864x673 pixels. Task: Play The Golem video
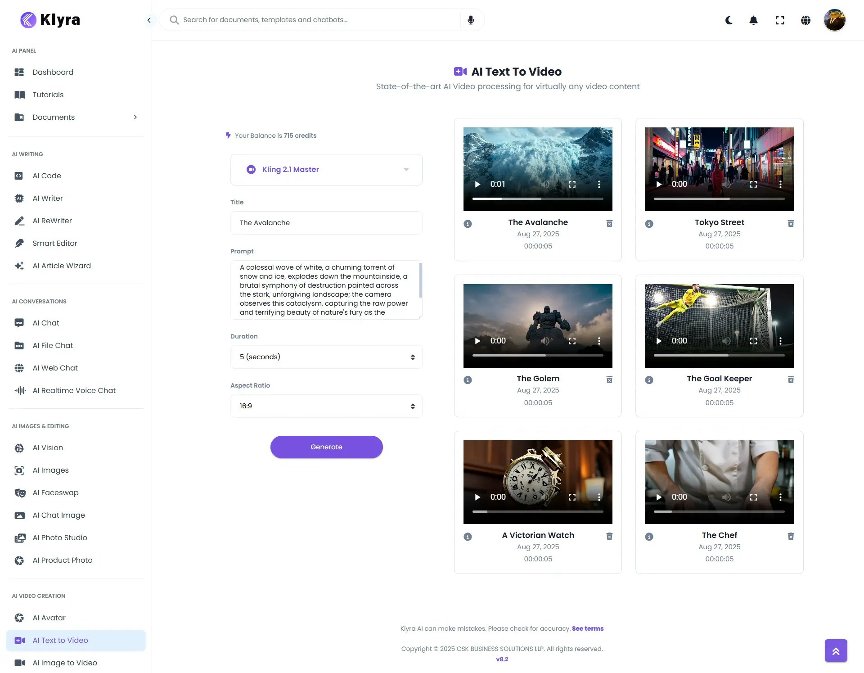[x=477, y=341]
